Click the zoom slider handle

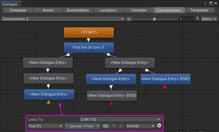tap(154, 19)
